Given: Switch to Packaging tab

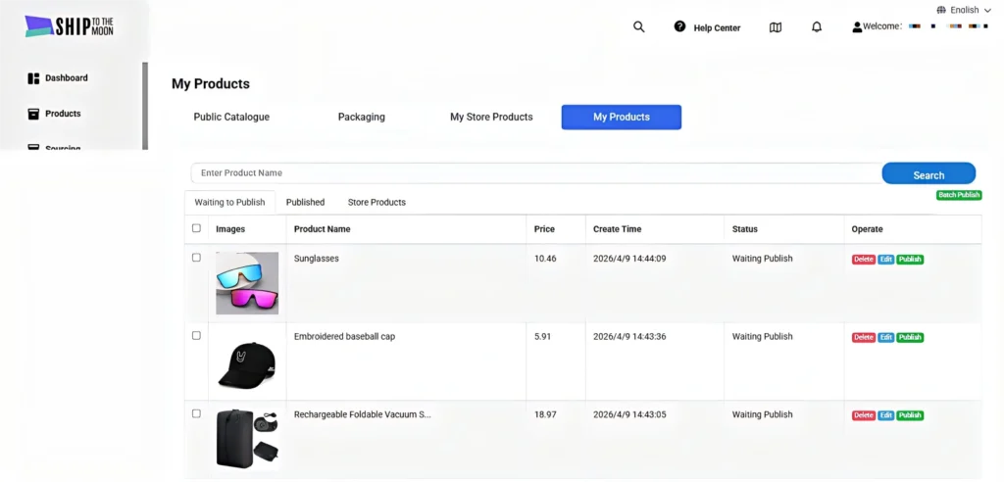Looking at the screenshot, I should [362, 118].
